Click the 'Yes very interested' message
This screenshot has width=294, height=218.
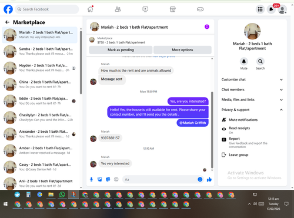coord(115,163)
